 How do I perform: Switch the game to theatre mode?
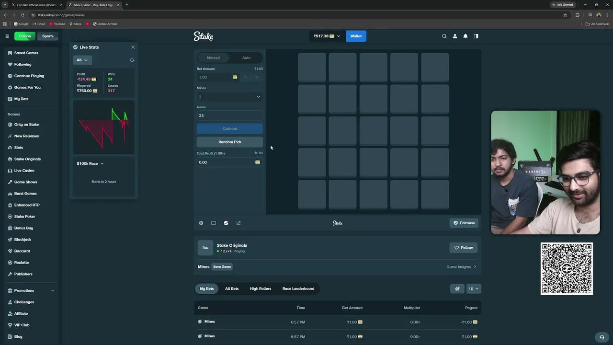(x=214, y=223)
